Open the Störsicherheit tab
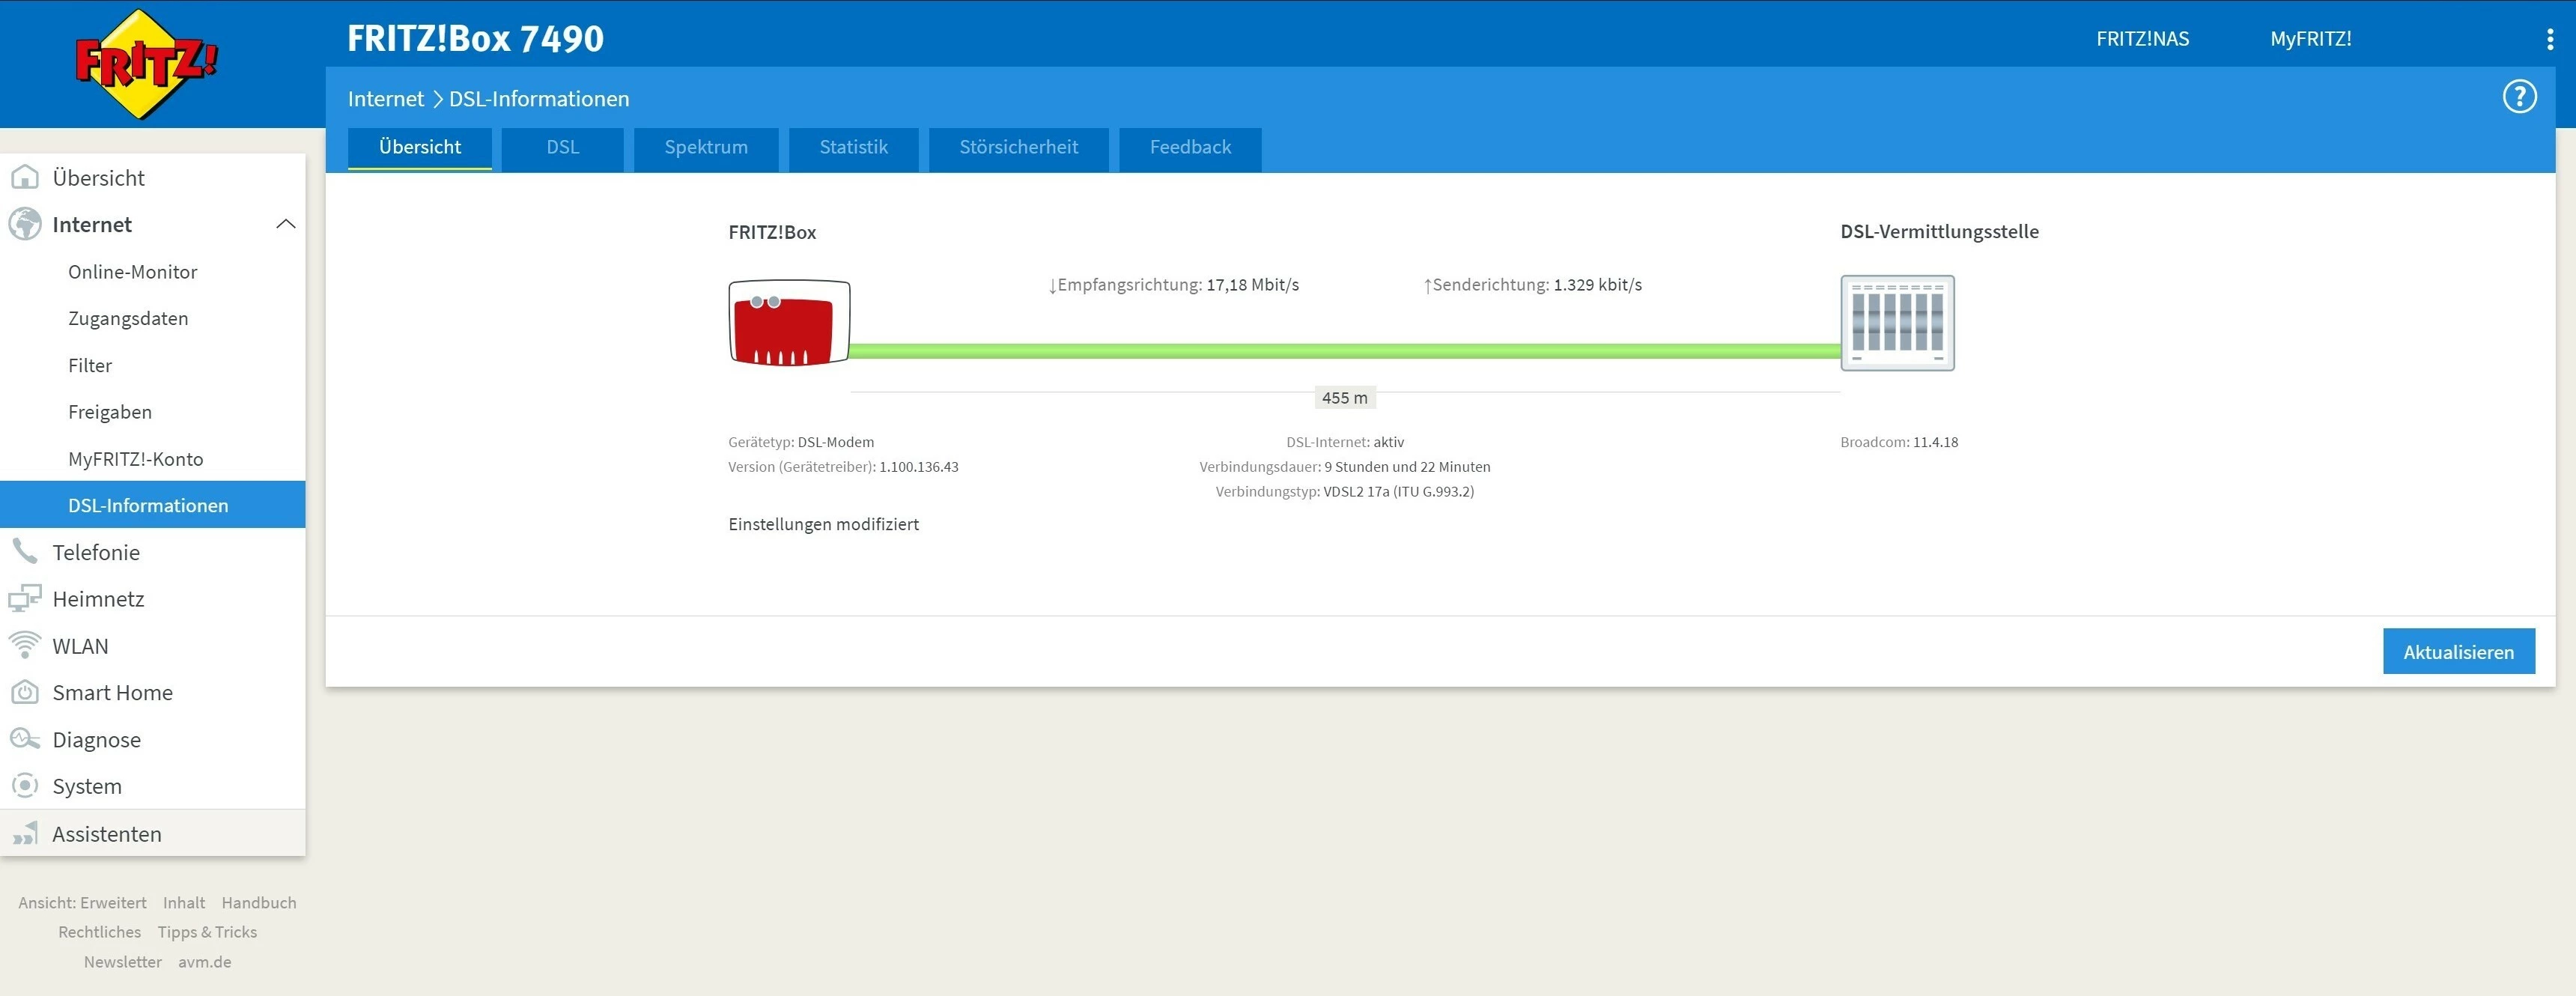Screen dimensions: 2576x996 point(1018,148)
